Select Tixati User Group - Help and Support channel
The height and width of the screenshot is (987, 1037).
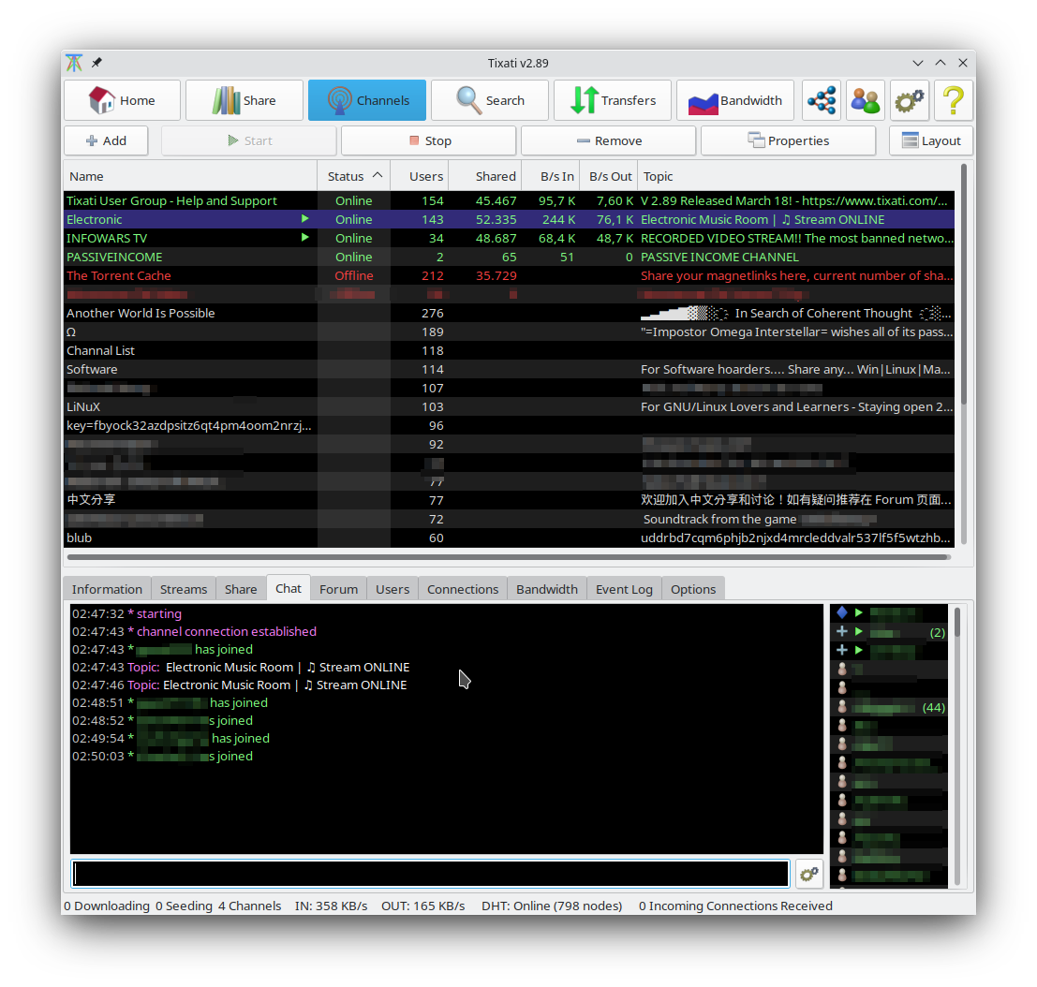(510, 201)
